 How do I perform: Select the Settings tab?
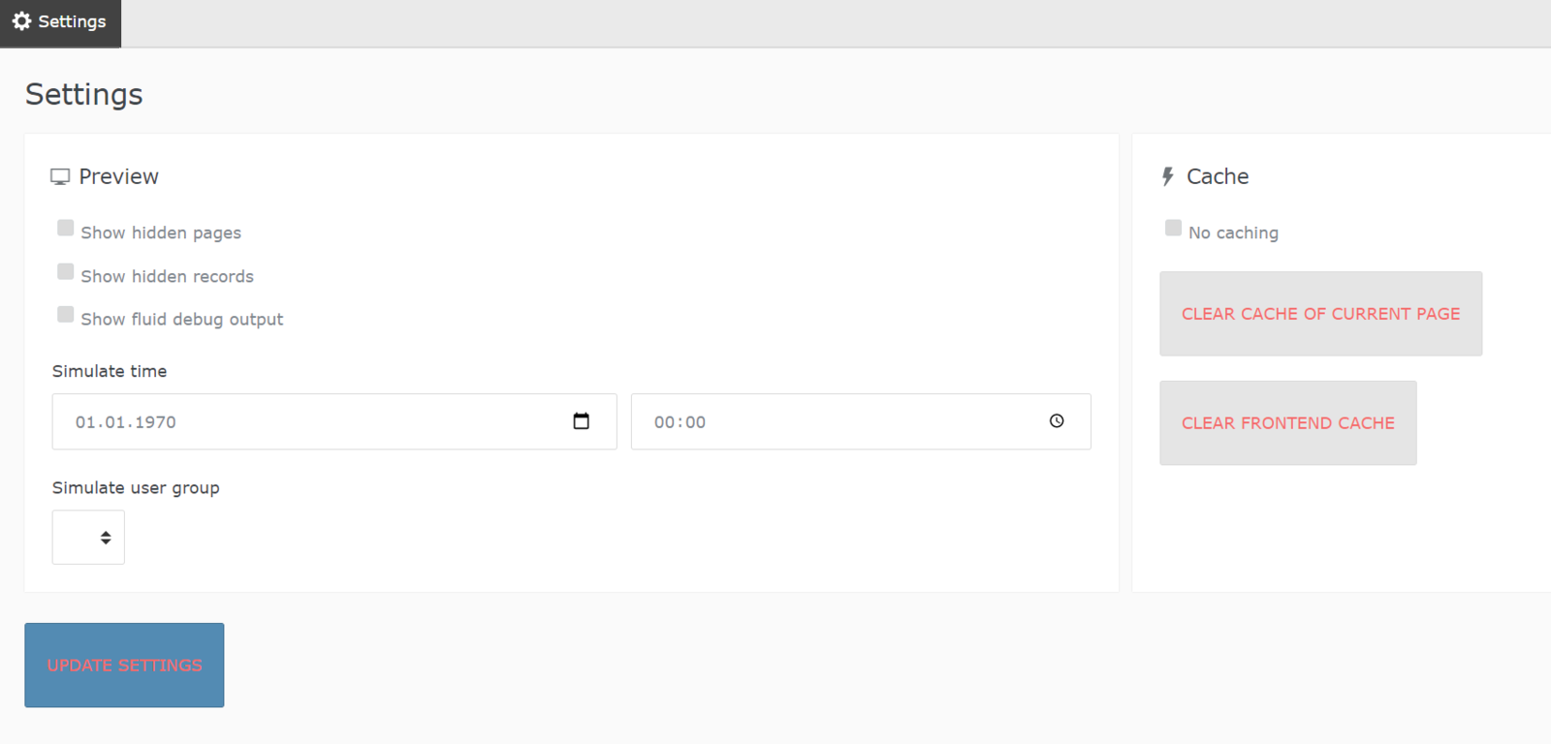60,22
